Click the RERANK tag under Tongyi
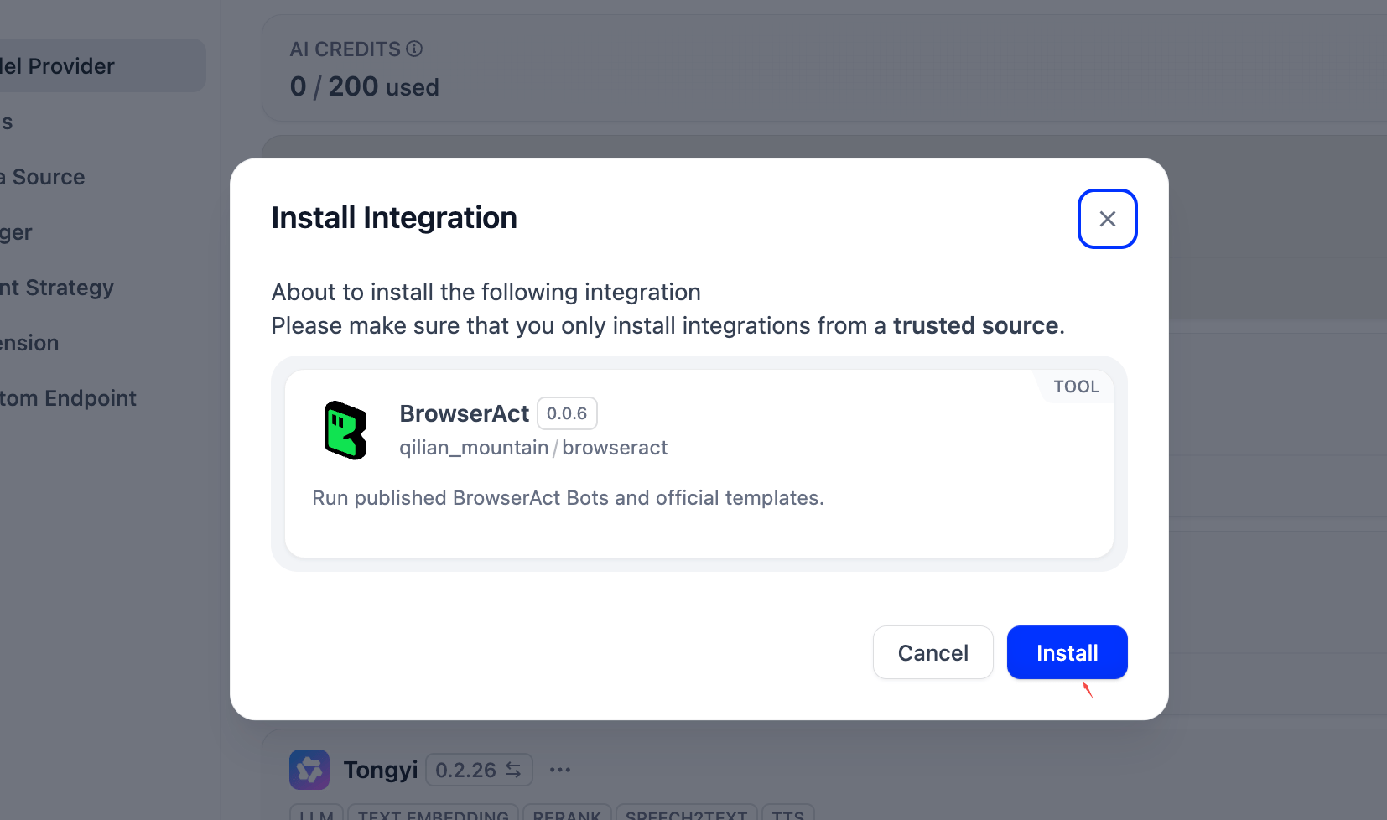 pyautogui.click(x=567, y=814)
